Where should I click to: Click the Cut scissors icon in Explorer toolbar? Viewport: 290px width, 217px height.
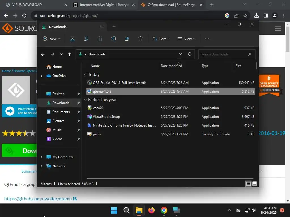72,39
